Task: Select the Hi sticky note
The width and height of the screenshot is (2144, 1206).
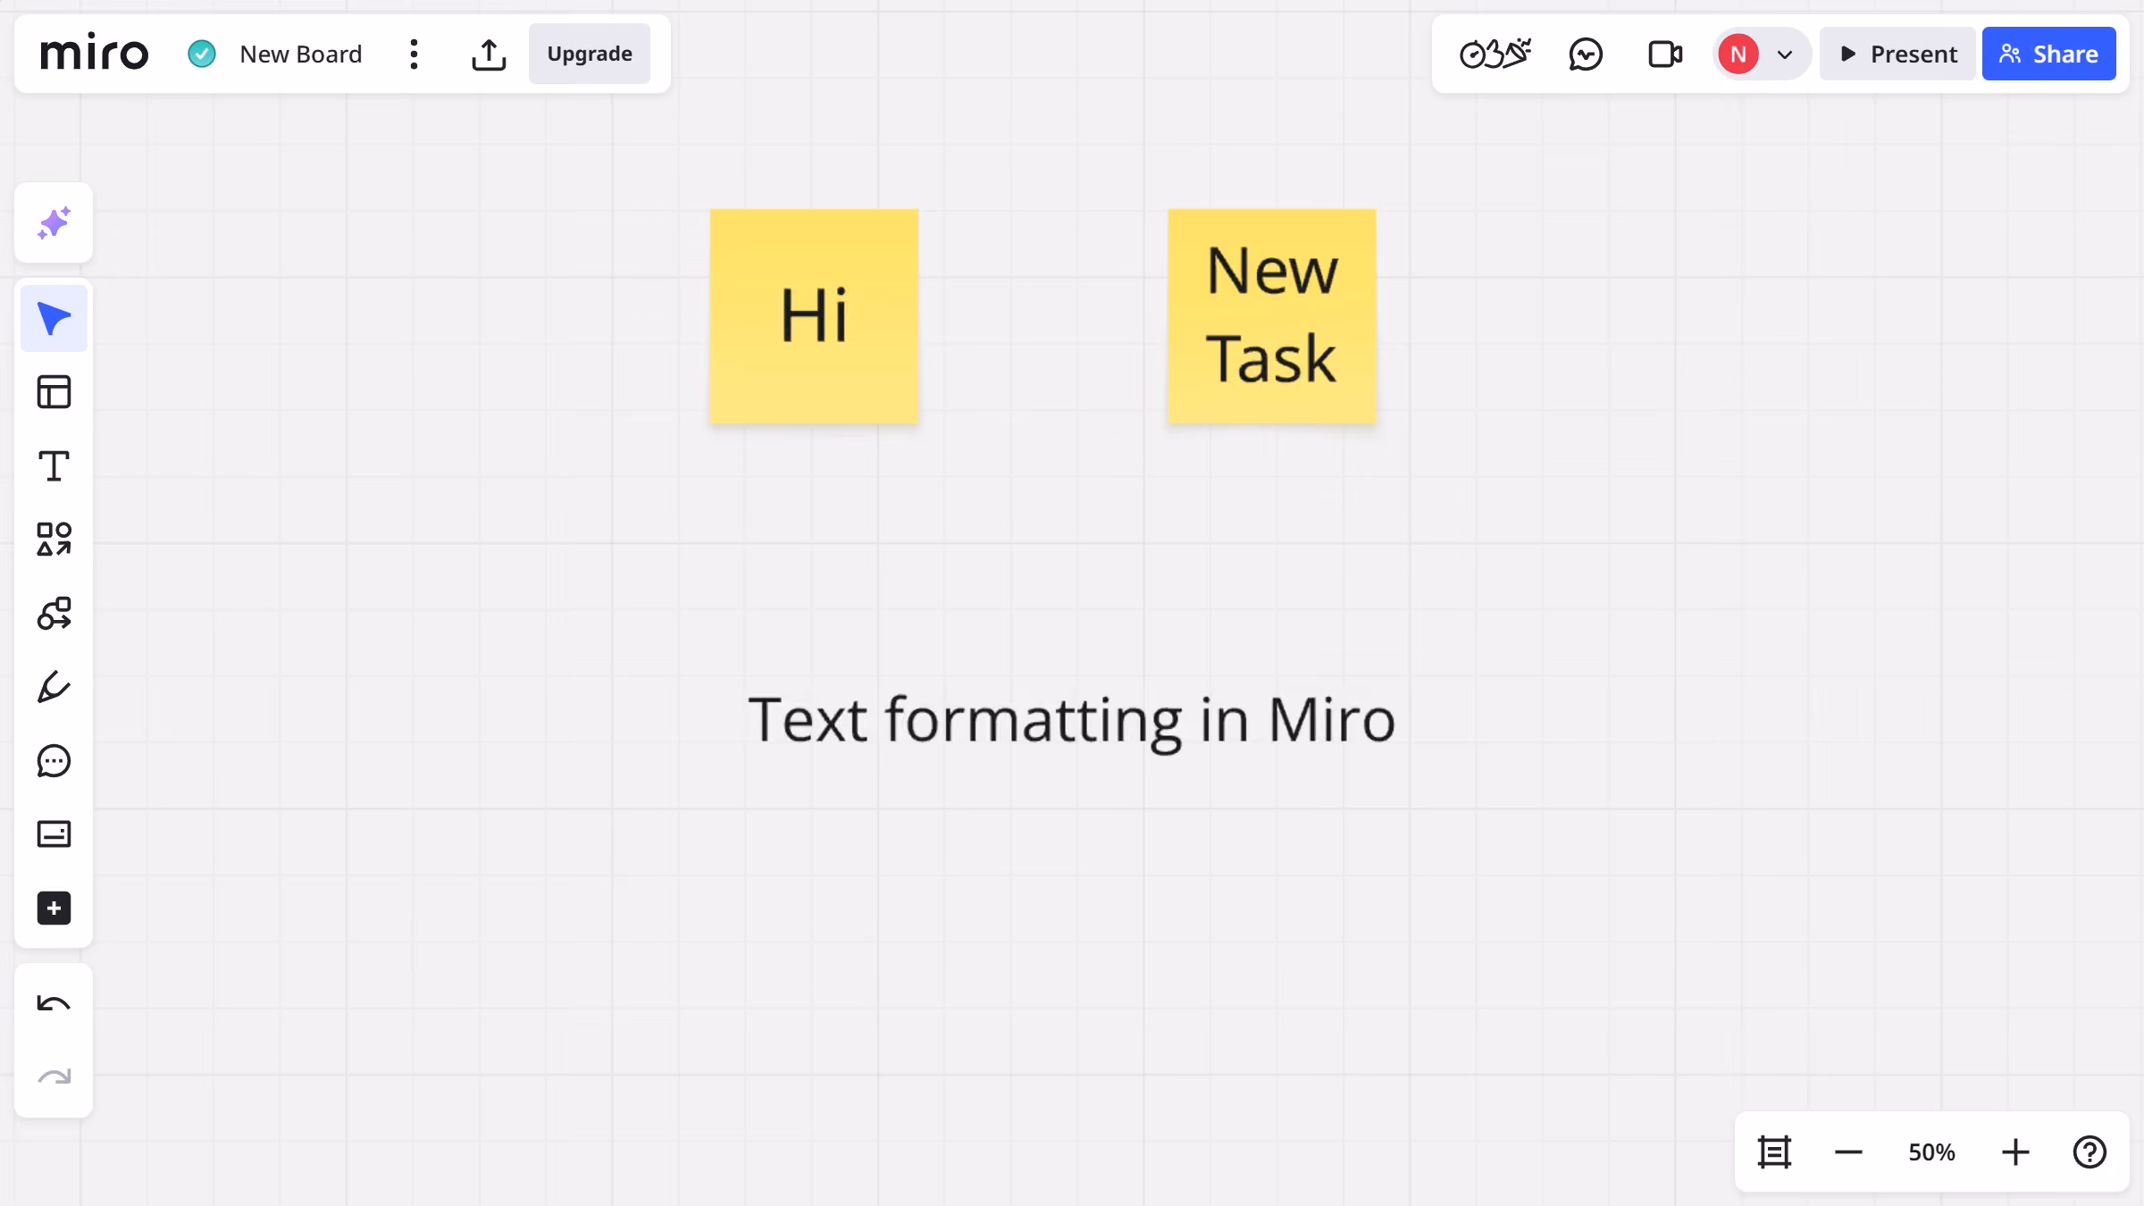Action: 814,316
